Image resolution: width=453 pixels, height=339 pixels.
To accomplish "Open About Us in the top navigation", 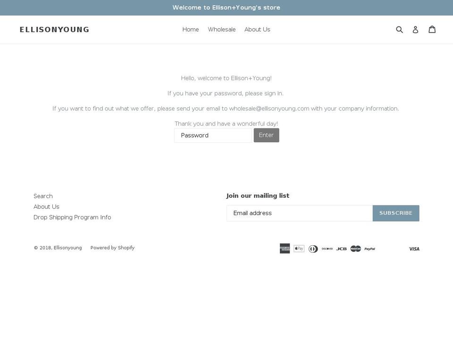I will coord(257,29).
